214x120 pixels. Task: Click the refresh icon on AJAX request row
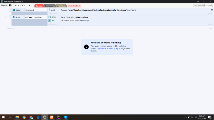click(212, 10)
